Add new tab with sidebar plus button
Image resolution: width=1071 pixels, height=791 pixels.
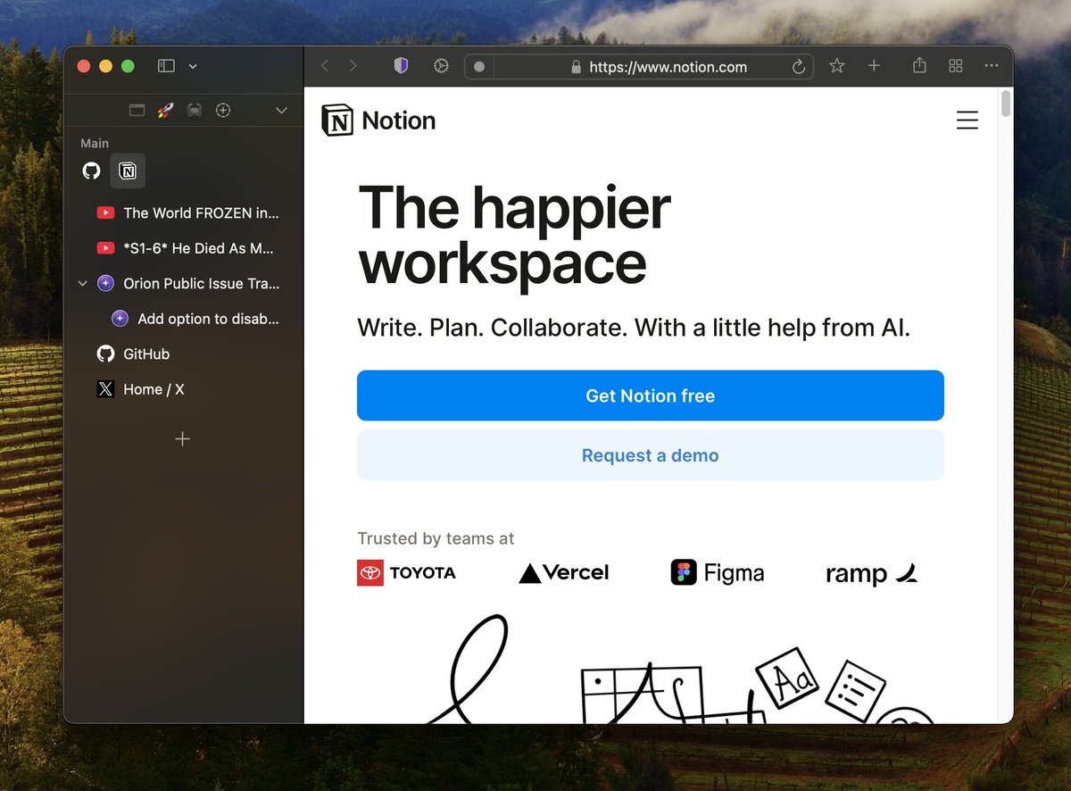183,439
